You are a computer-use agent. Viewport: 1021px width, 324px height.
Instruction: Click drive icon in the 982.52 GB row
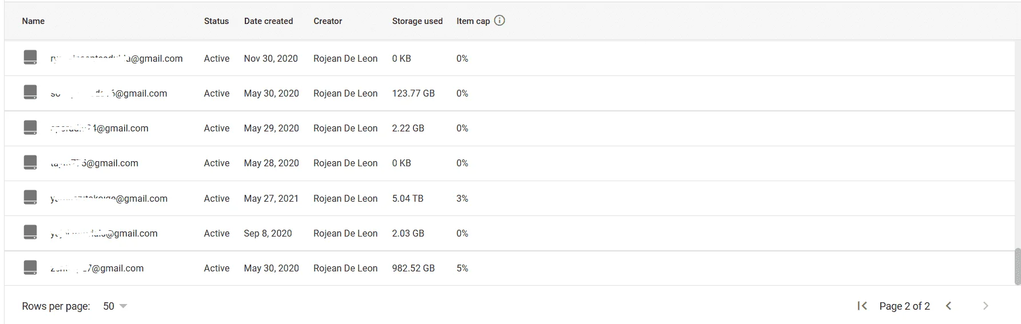tap(30, 267)
